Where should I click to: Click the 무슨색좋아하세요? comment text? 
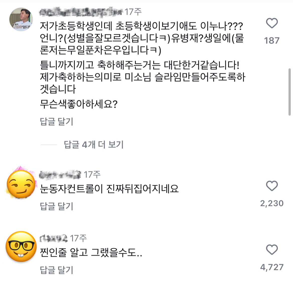[79, 104]
